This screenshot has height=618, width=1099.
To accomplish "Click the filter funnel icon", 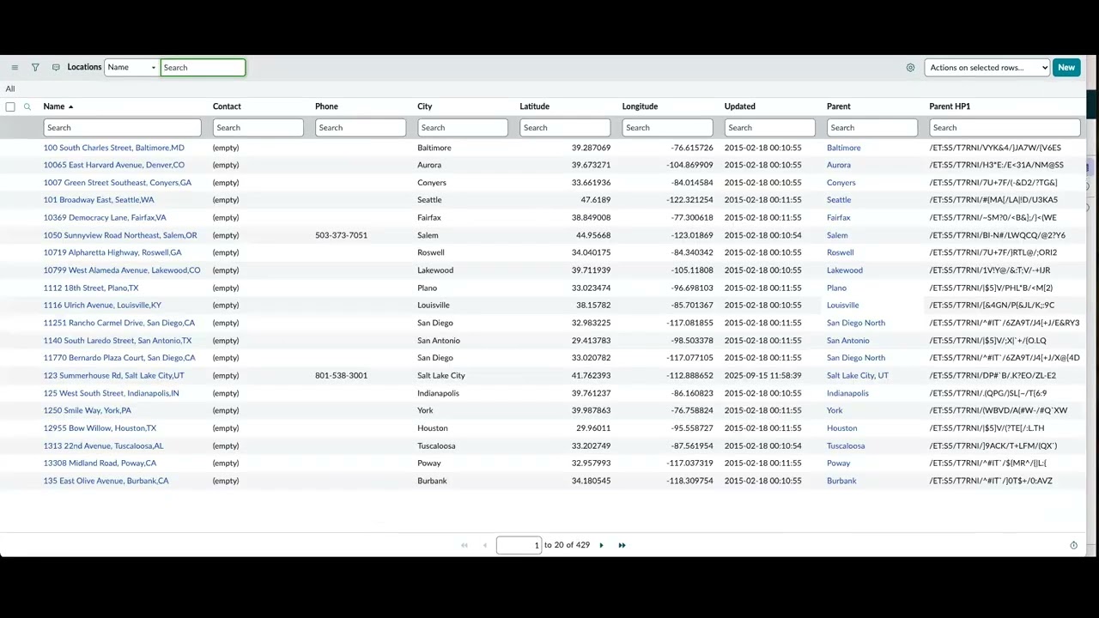I will [x=35, y=67].
